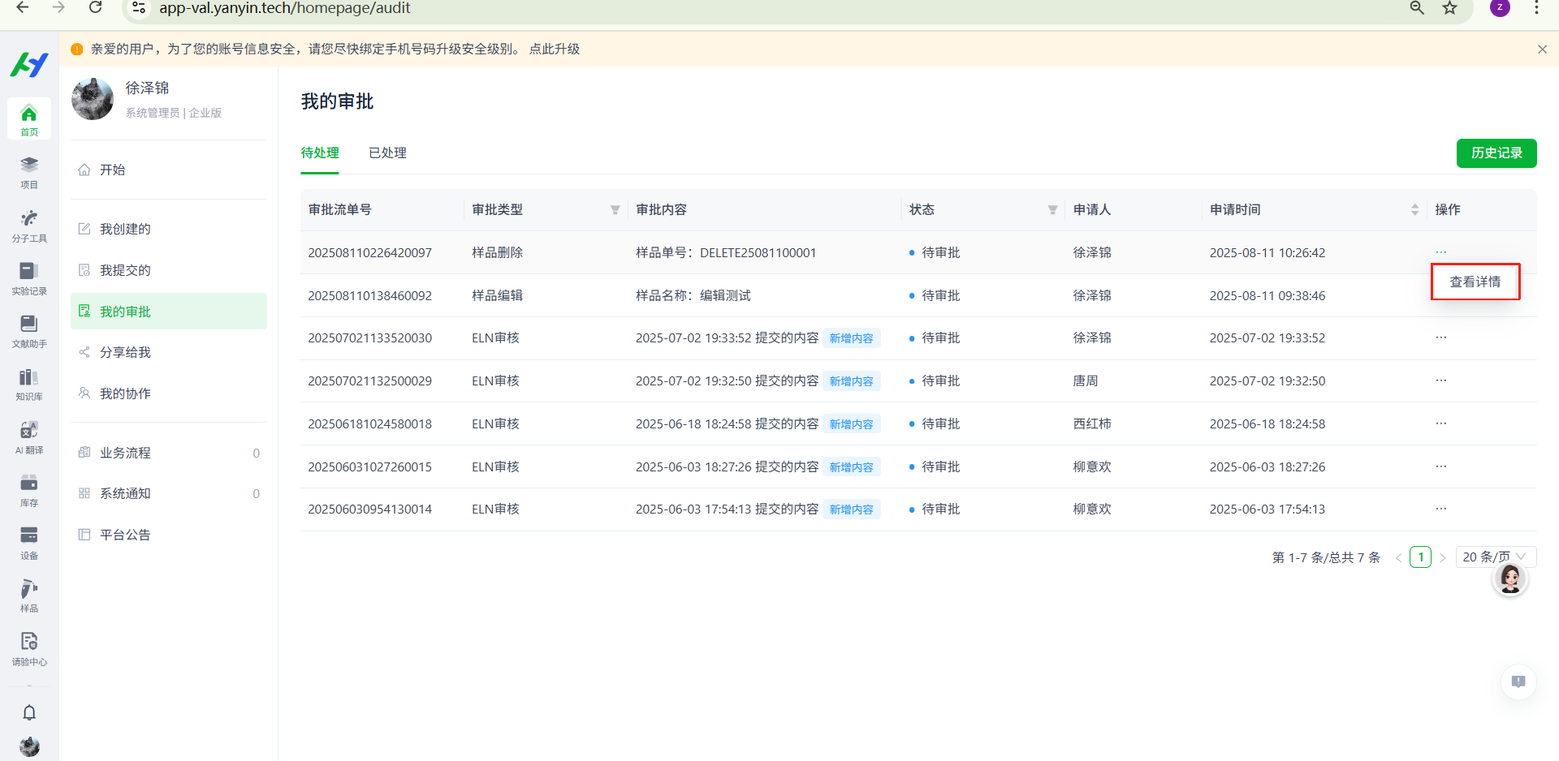
Task: Click the 点此升级 upgrade link
Action: pos(555,49)
